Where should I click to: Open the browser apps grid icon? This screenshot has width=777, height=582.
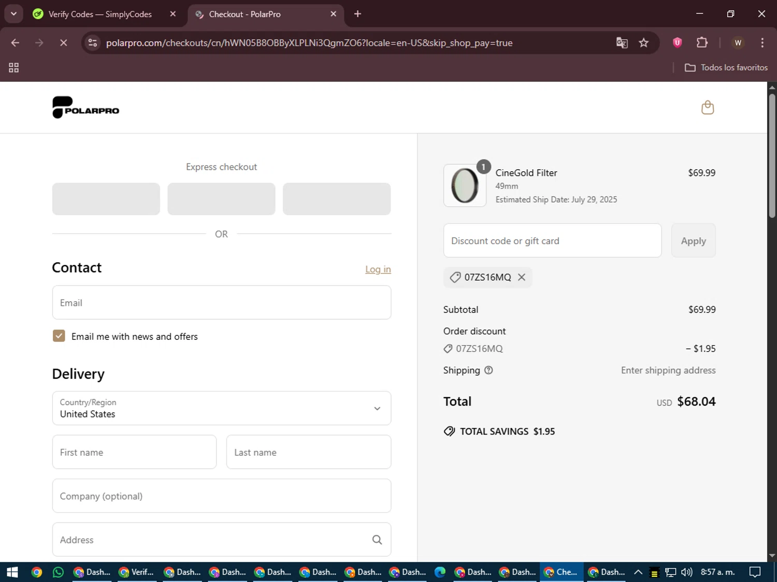tap(14, 68)
